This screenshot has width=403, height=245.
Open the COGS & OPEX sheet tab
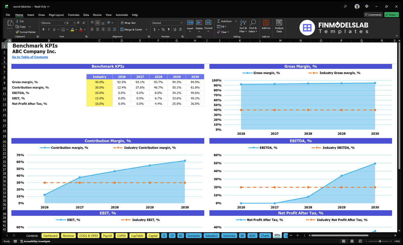89,236
